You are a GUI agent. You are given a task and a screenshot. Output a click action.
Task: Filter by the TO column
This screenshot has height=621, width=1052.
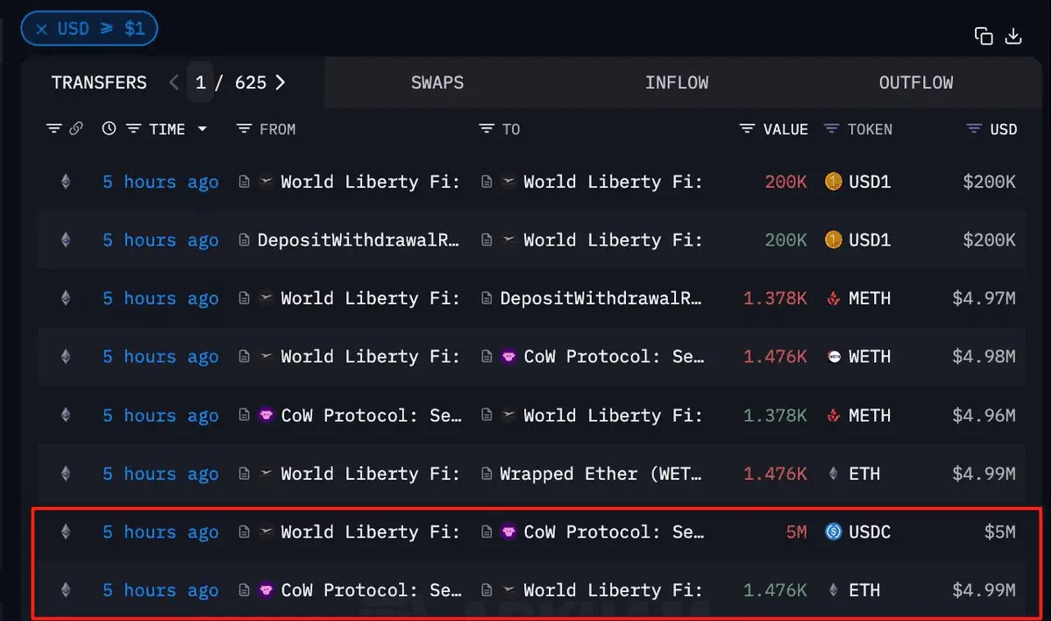[487, 129]
